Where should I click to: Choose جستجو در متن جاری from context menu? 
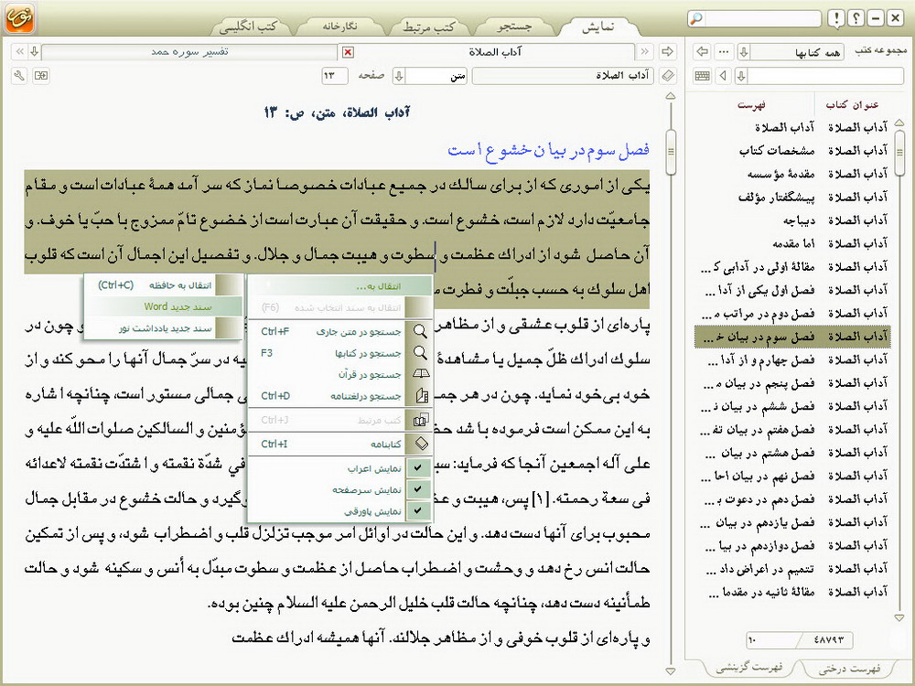[x=339, y=331]
